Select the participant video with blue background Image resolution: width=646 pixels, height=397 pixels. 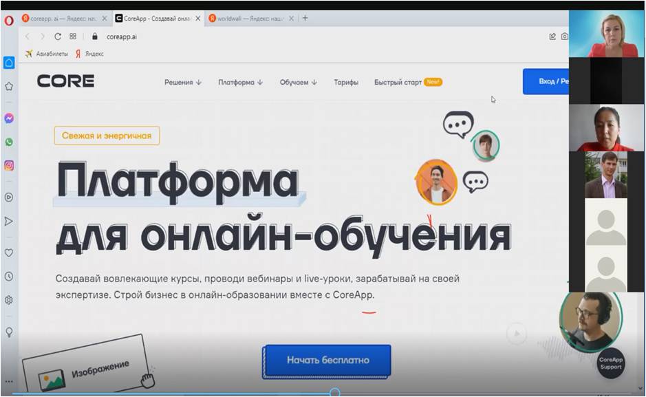click(607, 34)
